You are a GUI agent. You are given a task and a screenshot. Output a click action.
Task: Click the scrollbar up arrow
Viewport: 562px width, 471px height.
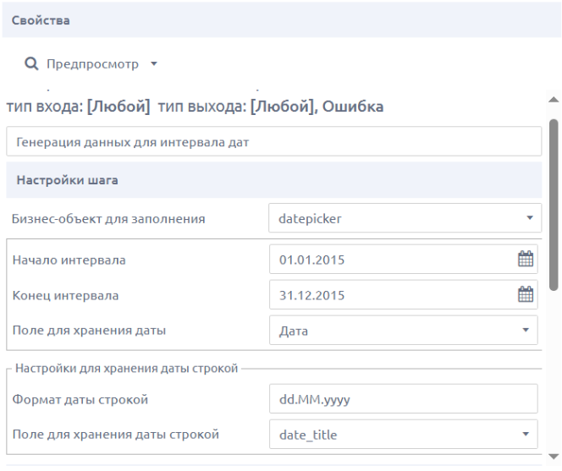(x=554, y=100)
